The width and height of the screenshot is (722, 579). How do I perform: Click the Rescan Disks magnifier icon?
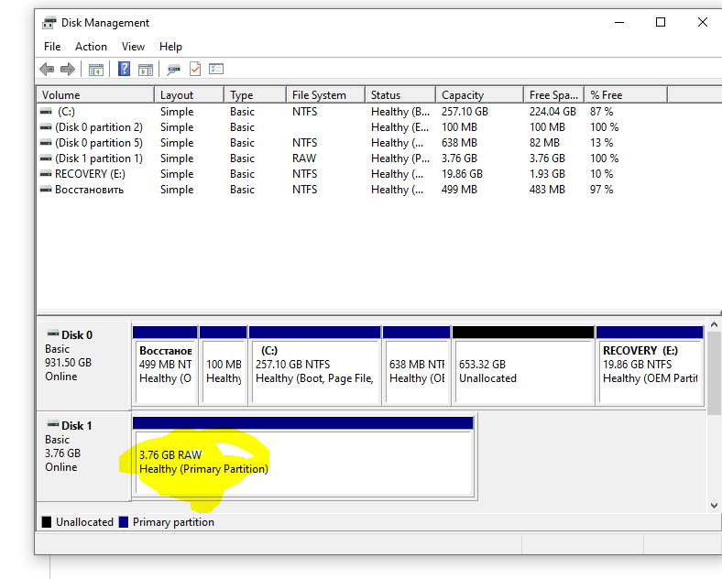click(173, 70)
